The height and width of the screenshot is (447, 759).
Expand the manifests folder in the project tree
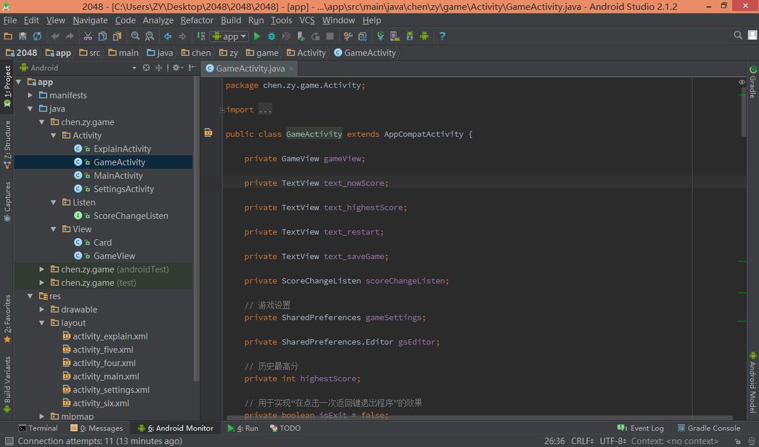pos(30,95)
